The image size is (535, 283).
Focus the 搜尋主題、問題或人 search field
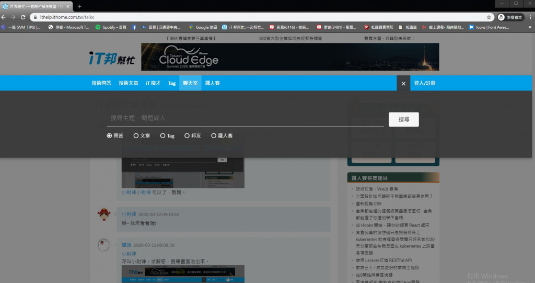pos(245,118)
